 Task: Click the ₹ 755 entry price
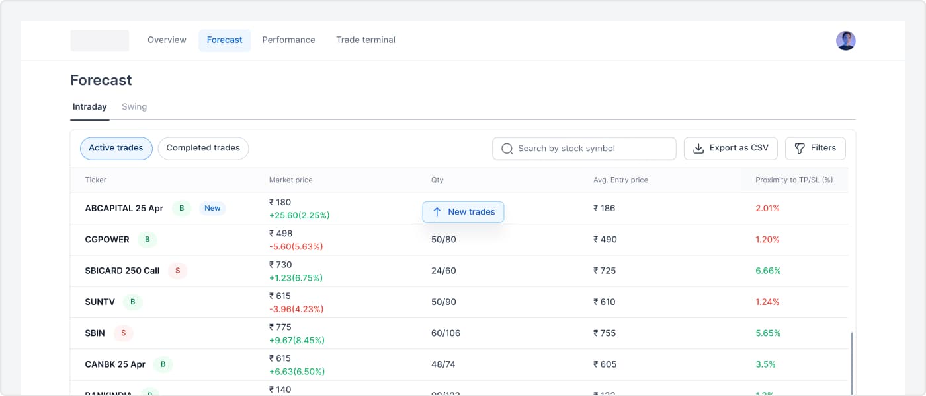(605, 333)
